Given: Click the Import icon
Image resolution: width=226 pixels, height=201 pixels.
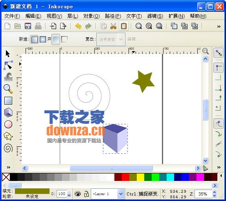Looking at the screenshot, I should [53, 26].
